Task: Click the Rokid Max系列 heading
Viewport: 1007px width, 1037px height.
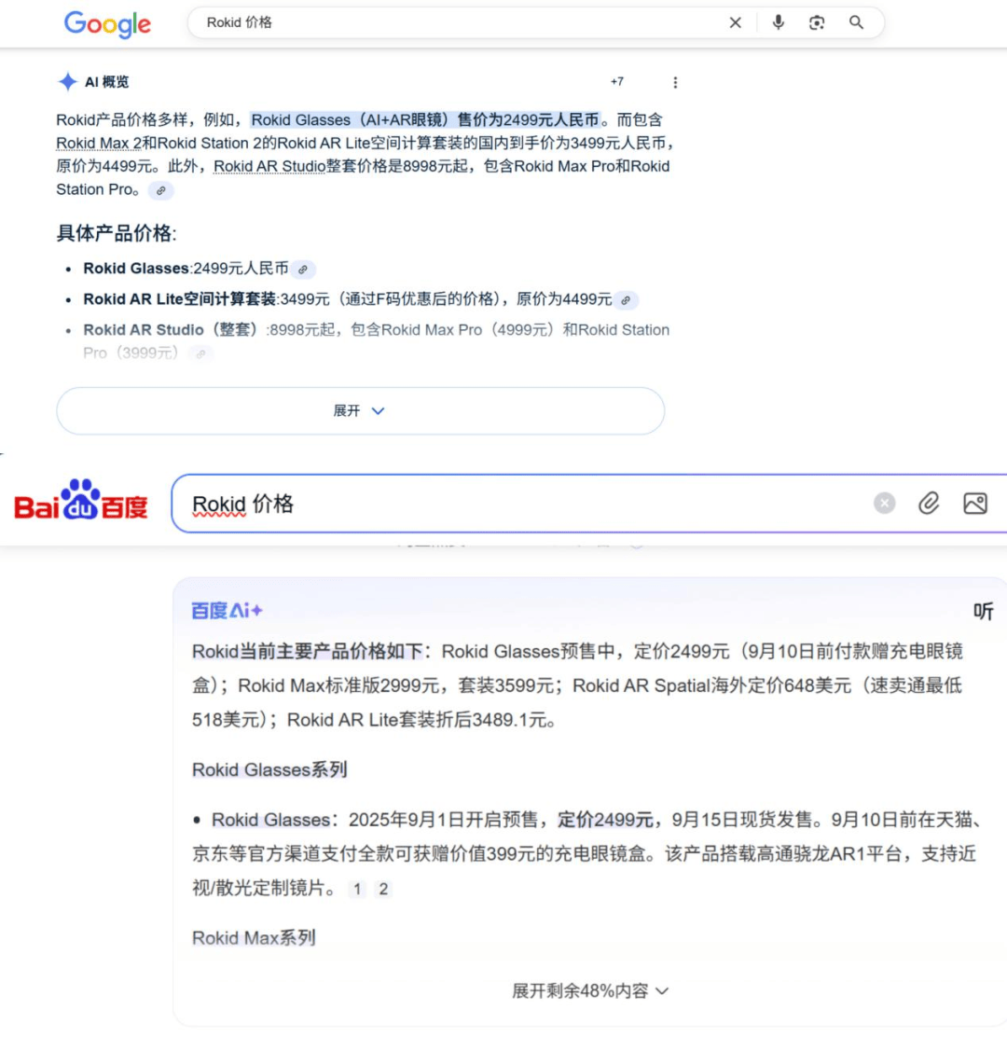Action: point(254,938)
